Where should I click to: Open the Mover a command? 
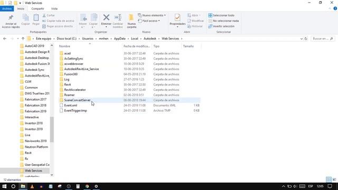83,21
